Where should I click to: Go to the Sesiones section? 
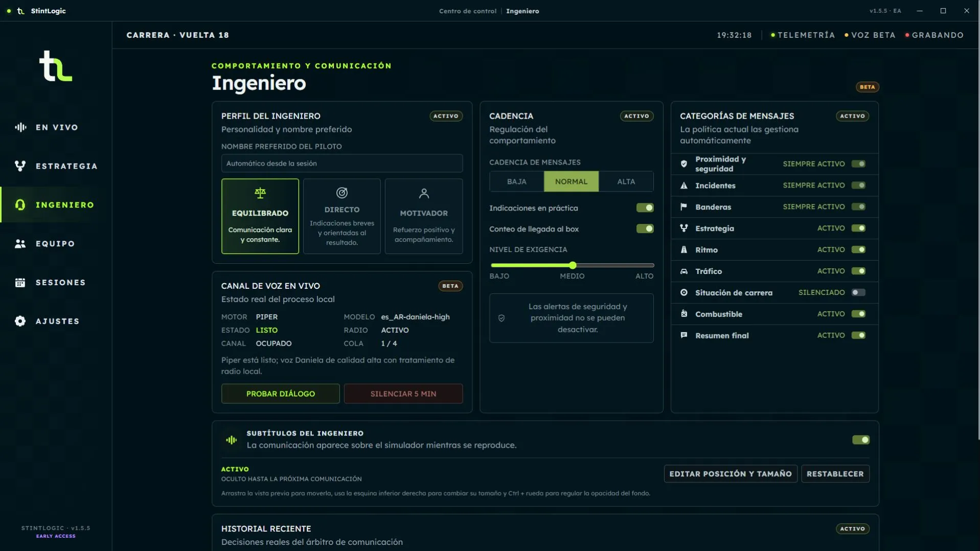pyautogui.click(x=56, y=283)
